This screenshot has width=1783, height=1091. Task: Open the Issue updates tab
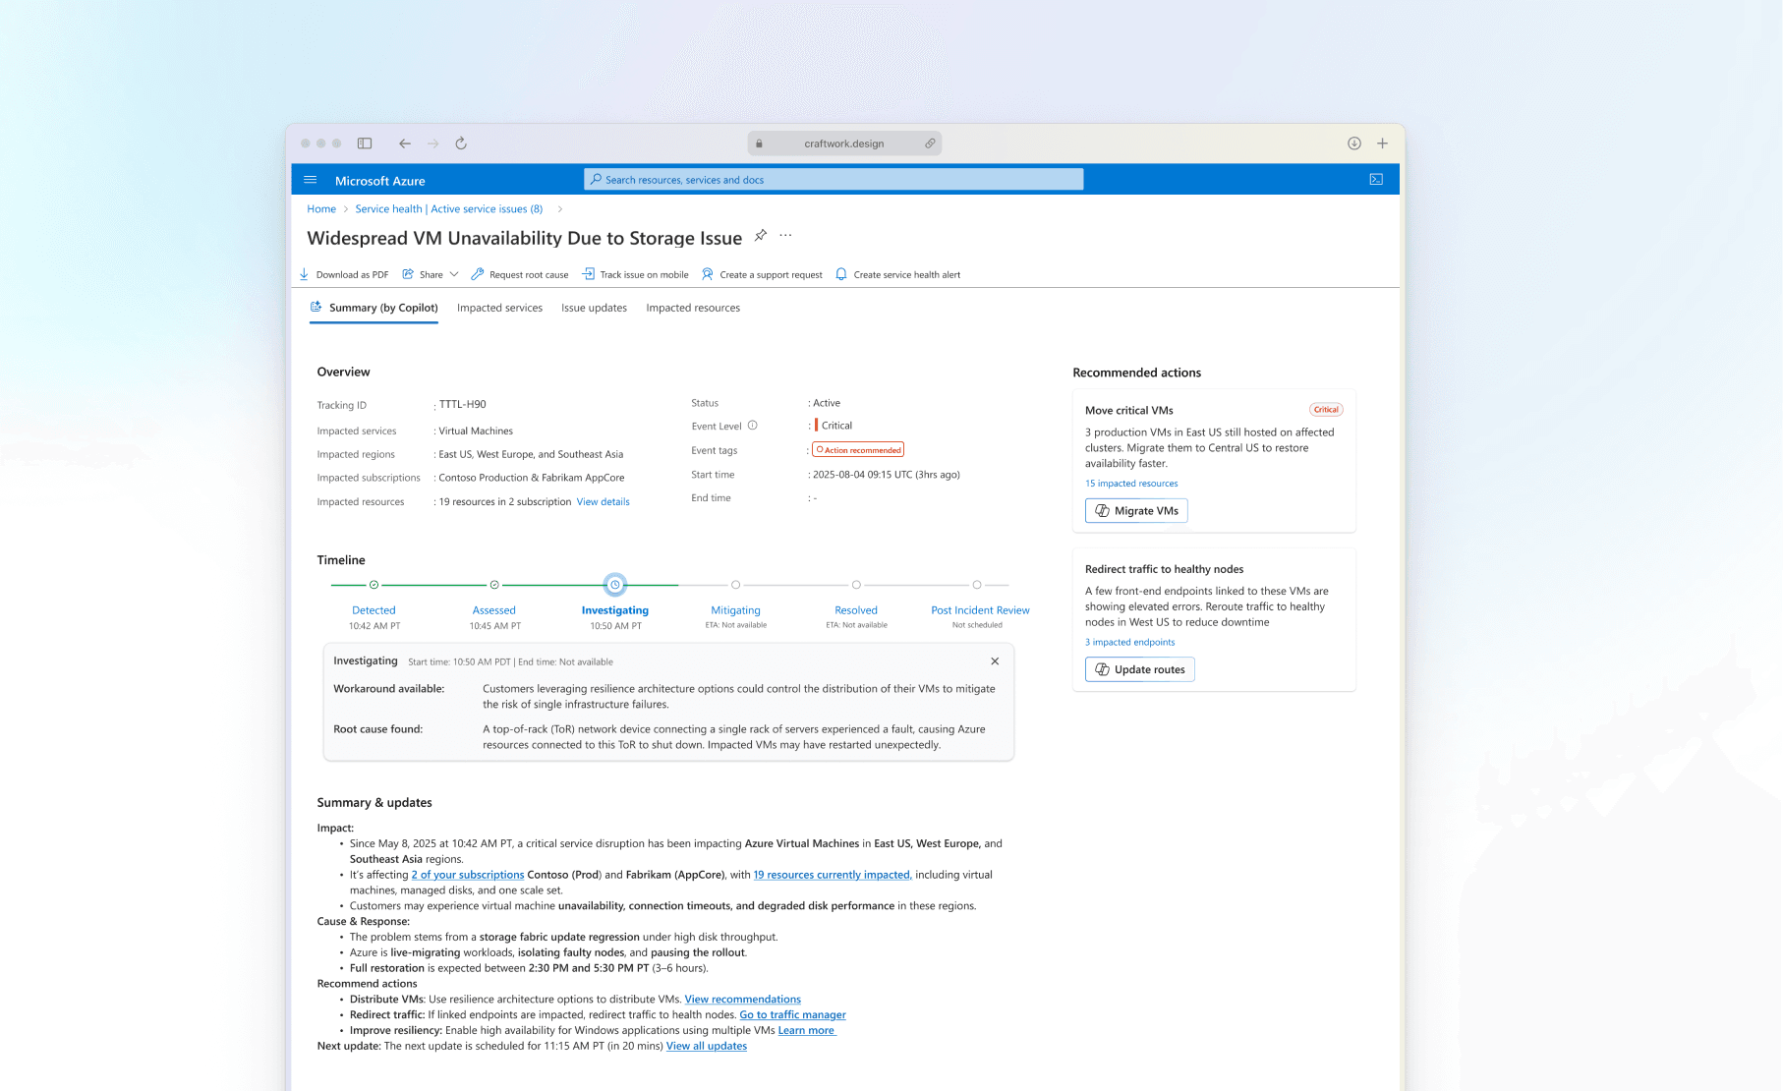coord(593,308)
